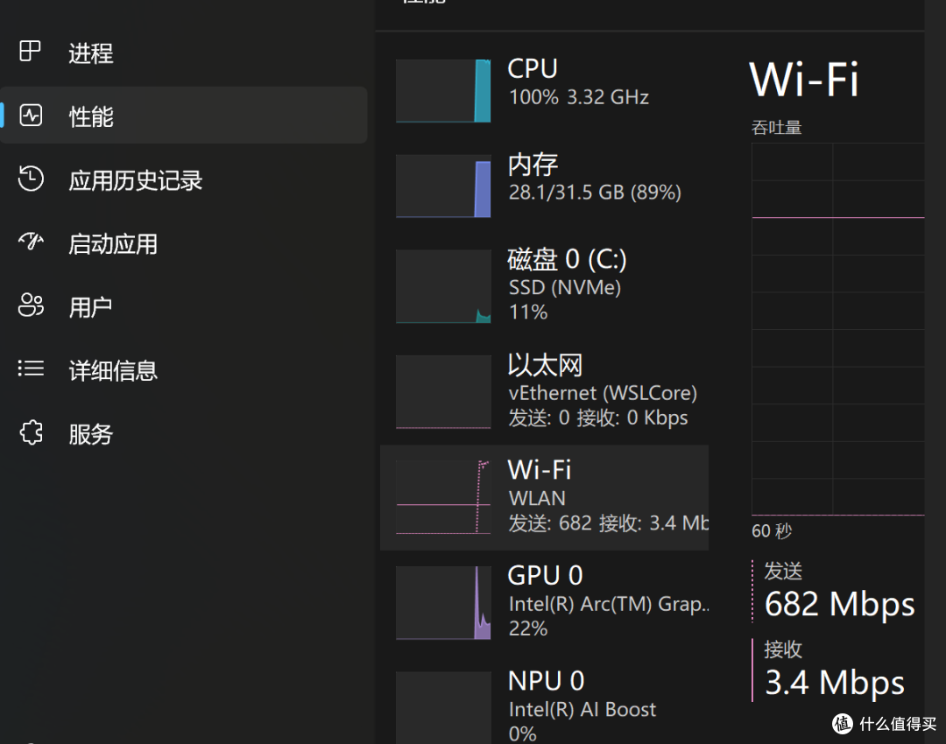The width and height of the screenshot is (946, 744).
Task: Click the Wi-Fi title in resource list
Action: 540,470
